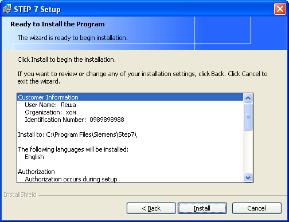The width and height of the screenshot is (289, 222).
Task: Close the STEP 7 Setup window
Action: click(280, 9)
